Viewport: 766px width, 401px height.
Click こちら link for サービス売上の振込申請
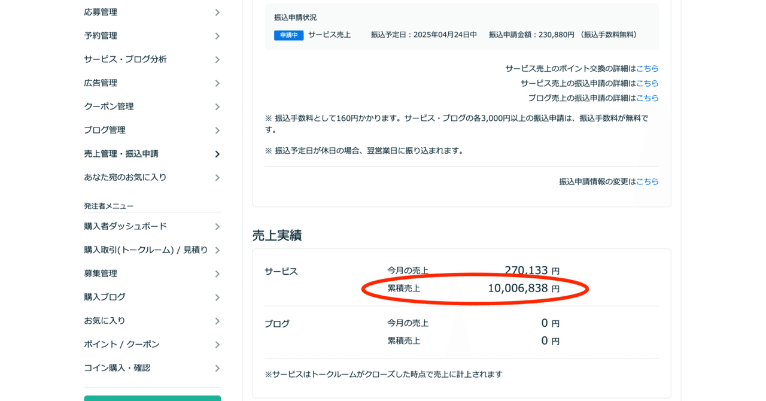[647, 83]
